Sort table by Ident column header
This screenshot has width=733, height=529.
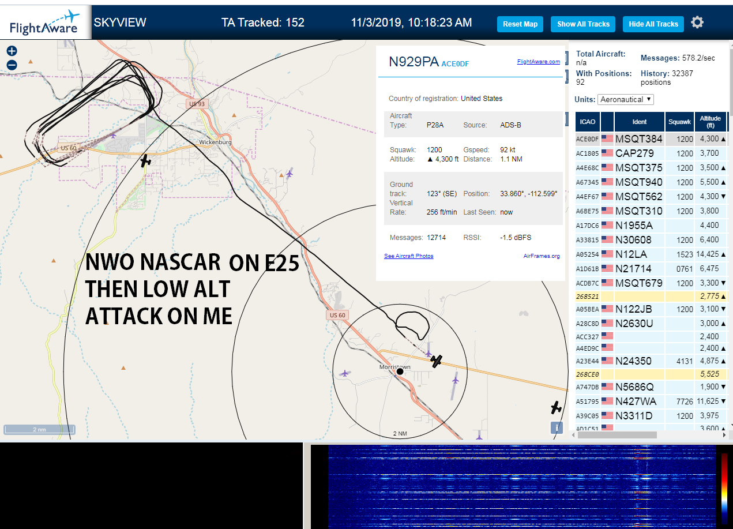coord(640,122)
